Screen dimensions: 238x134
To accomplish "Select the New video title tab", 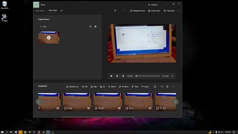I will click(x=53, y=10).
